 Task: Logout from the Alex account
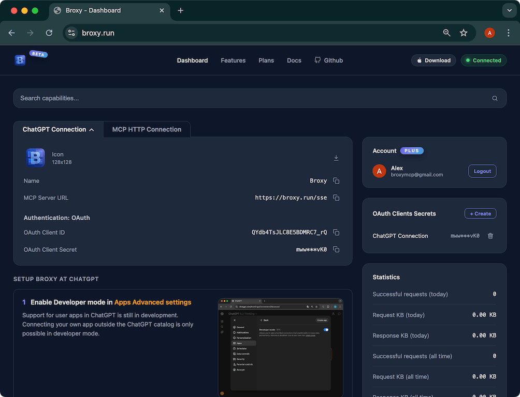(482, 171)
